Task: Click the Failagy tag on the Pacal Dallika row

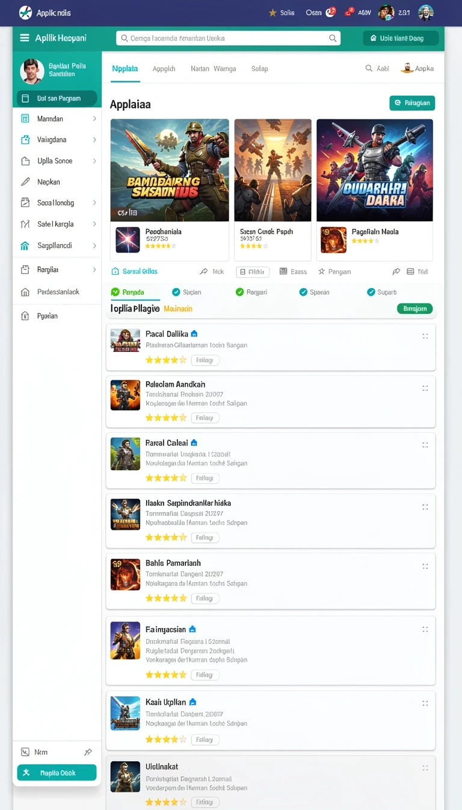Action: click(205, 360)
